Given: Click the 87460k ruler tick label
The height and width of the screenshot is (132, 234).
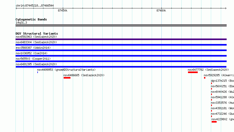Looking at the screenshot, I should (x=161, y=10).
